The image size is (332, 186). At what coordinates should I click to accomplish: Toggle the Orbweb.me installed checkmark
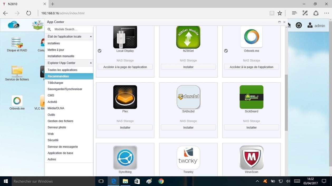226,51
